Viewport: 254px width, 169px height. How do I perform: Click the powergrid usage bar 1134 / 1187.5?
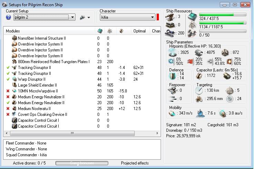(223, 23)
